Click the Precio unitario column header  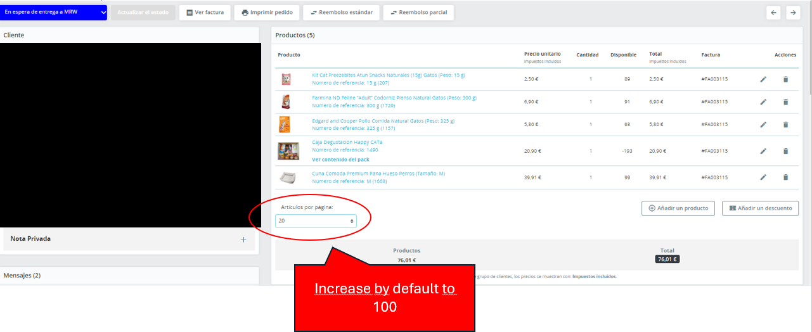click(542, 54)
